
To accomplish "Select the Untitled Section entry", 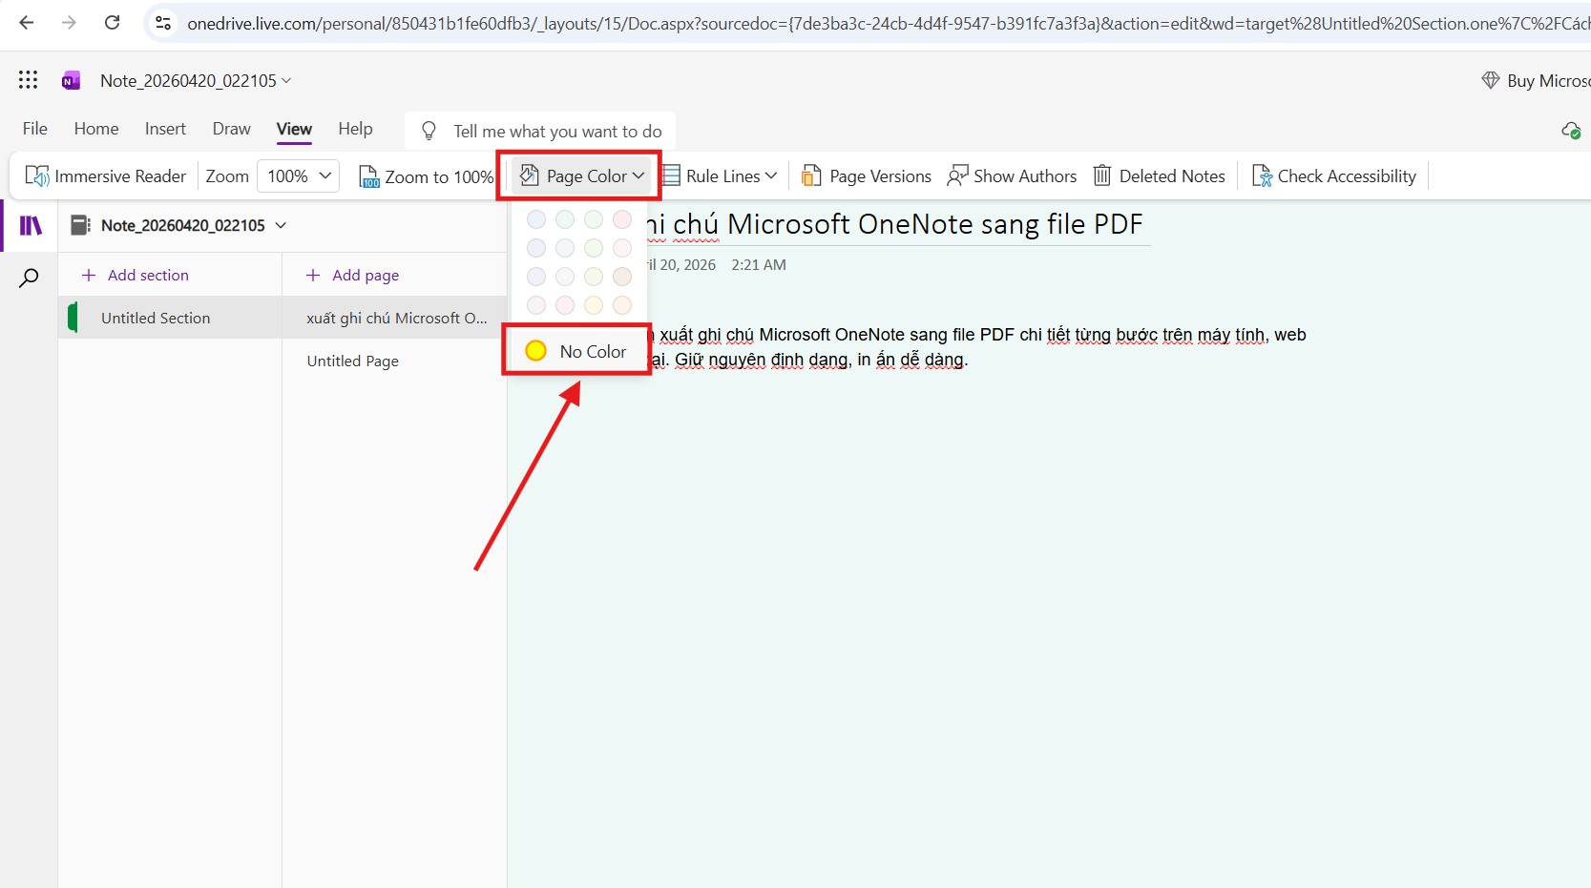I will [170, 318].
